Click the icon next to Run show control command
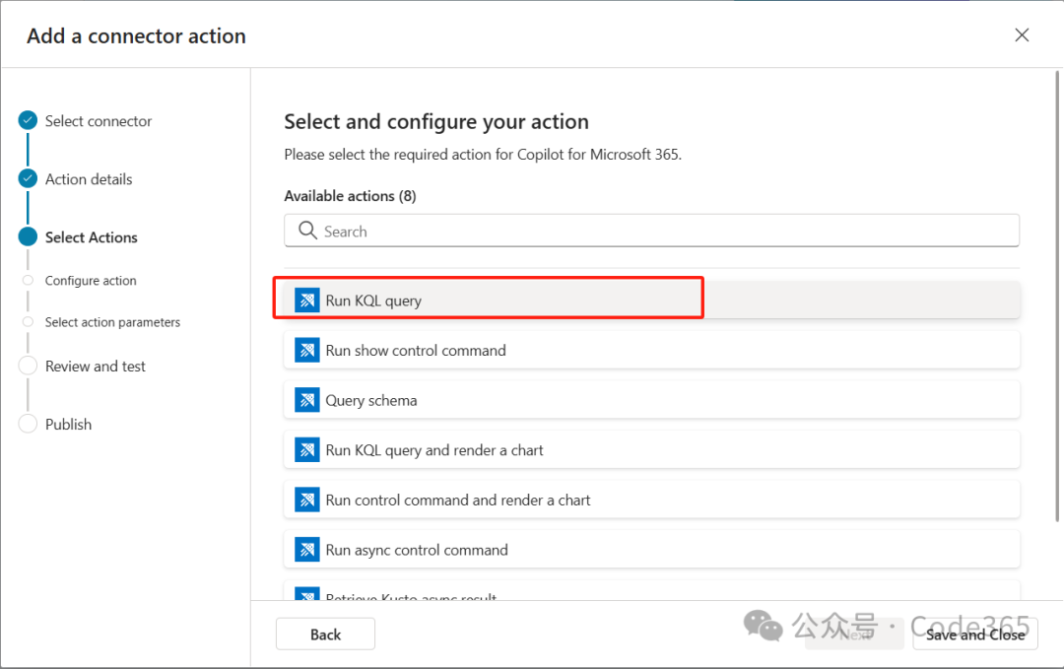 tap(307, 350)
